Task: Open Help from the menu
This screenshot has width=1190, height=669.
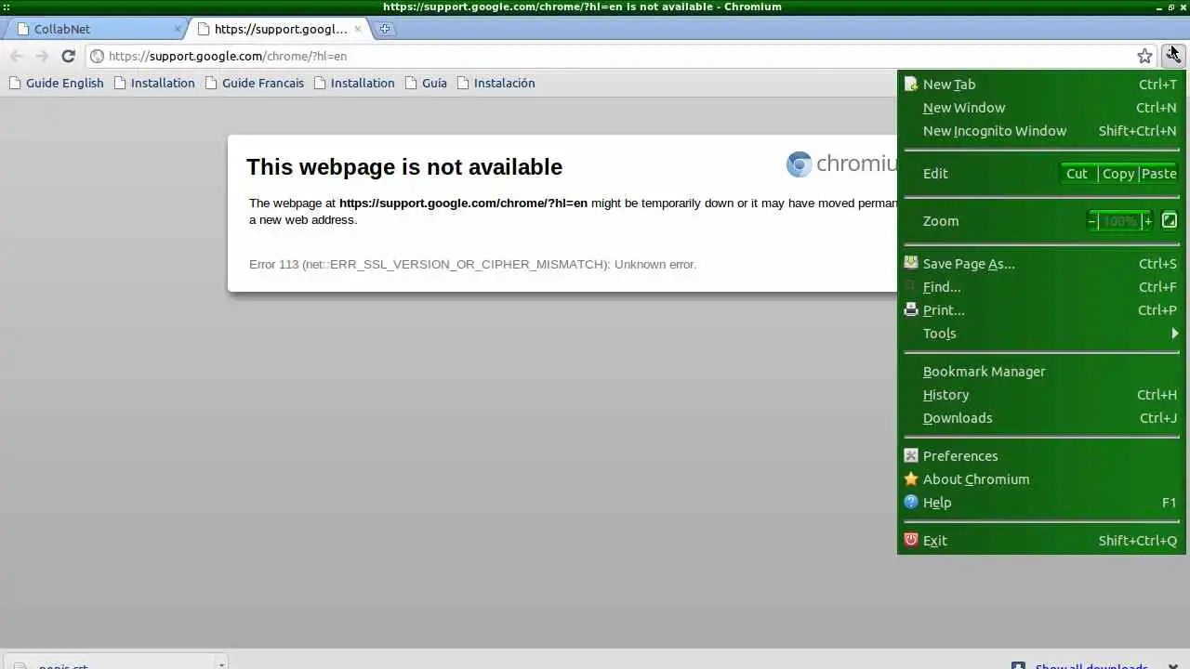Action: [x=1041, y=503]
